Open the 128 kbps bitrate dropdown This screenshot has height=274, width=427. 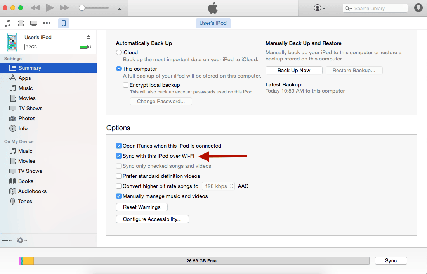(x=218, y=186)
